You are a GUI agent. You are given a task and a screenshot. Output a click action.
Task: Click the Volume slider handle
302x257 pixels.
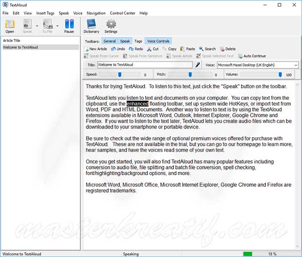coord(280,74)
